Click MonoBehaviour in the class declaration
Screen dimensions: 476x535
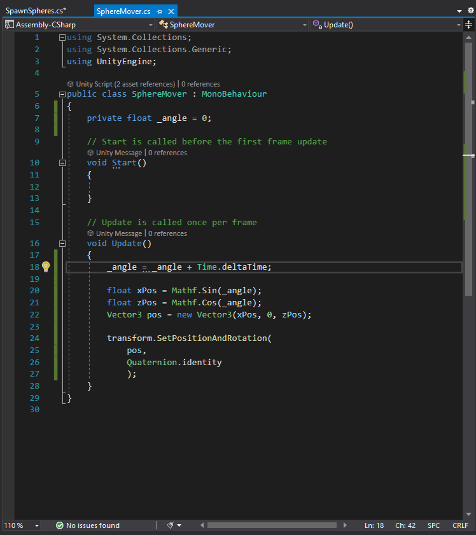pos(234,94)
